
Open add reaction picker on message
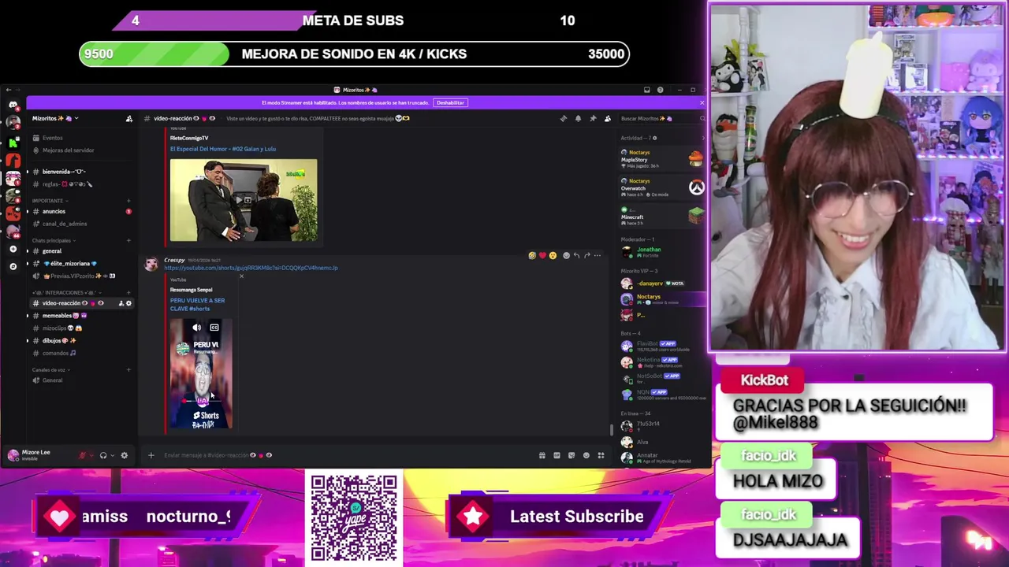(566, 255)
